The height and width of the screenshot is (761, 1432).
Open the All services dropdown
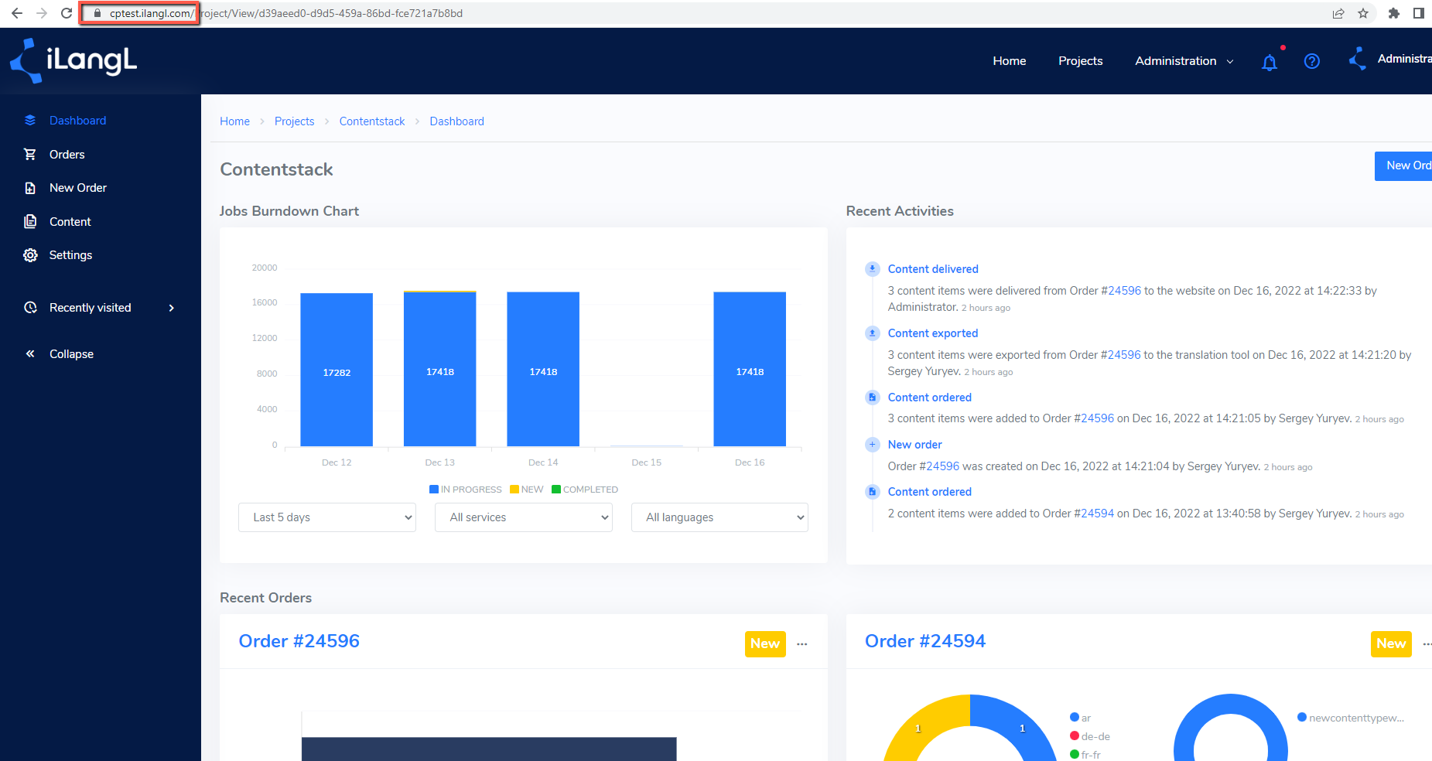pyautogui.click(x=524, y=517)
